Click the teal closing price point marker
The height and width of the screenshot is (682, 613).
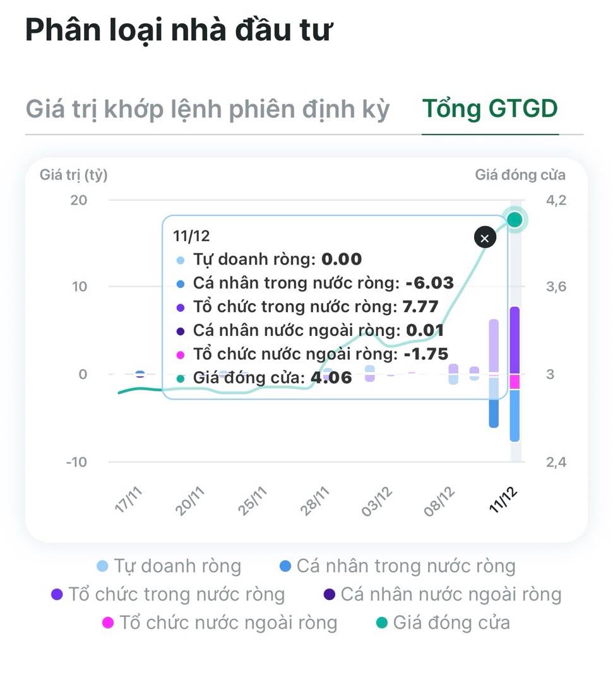pyautogui.click(x=515, y=220)
